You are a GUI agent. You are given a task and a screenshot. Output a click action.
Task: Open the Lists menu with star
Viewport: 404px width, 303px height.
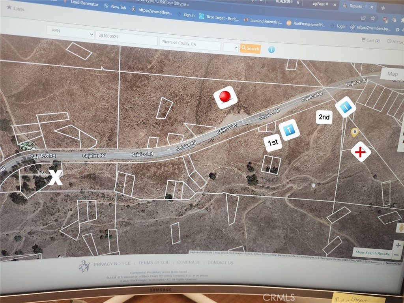click(x=16, y=8)
